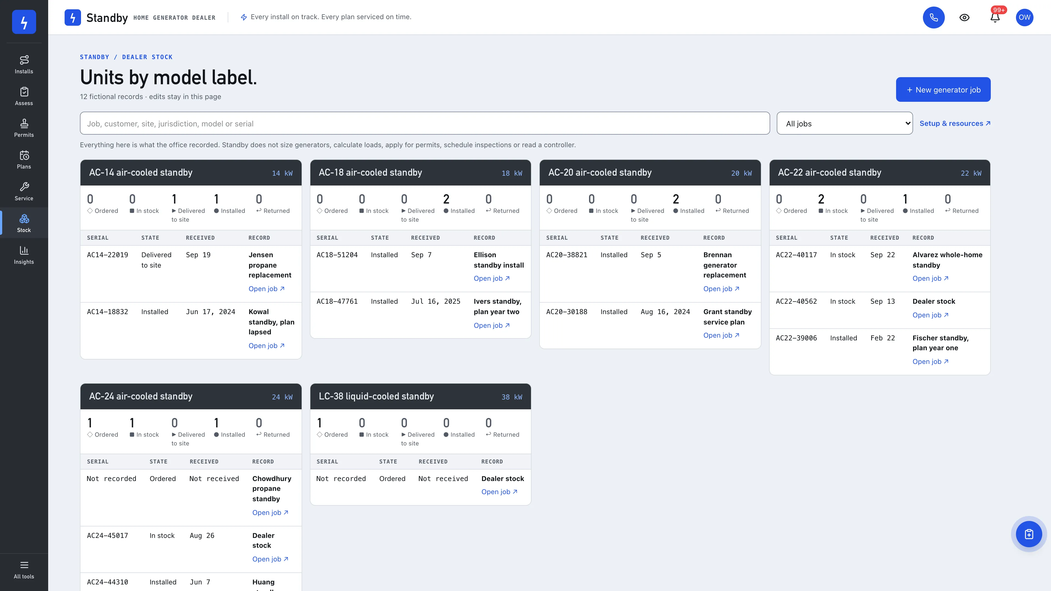1051x591 pixels.
Task: Open the Setup & resources link
Action: (x=955, y=123)
